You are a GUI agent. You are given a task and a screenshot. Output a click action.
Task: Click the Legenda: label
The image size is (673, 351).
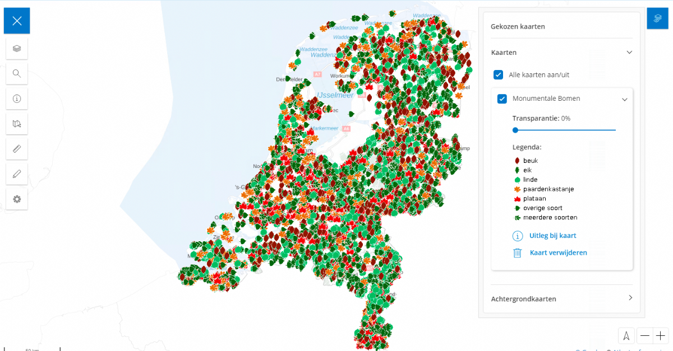[x=527, y=147]
